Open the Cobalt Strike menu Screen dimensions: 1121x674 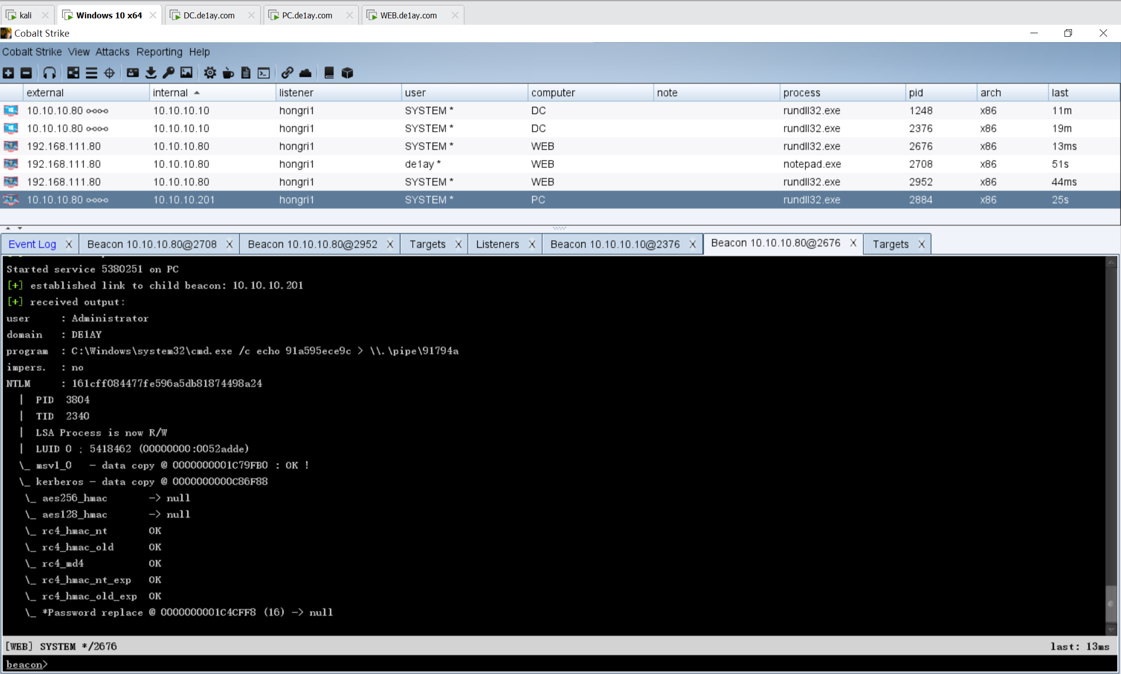(32, 52)
